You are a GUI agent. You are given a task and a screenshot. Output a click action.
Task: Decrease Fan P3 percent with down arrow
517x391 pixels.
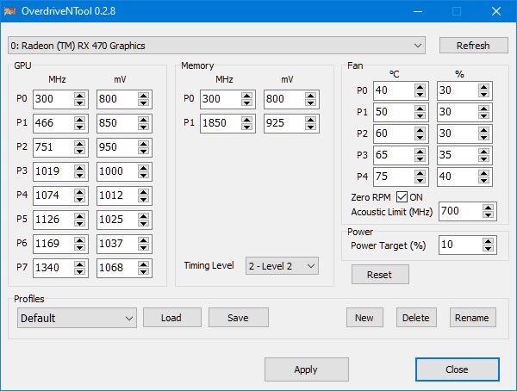483,158
